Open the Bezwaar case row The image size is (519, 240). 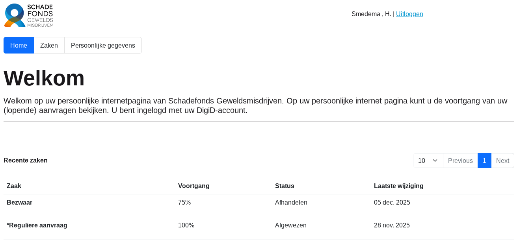coord(19,203)
